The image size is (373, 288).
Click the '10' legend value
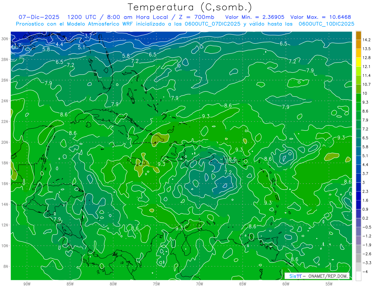click(365, 93)
